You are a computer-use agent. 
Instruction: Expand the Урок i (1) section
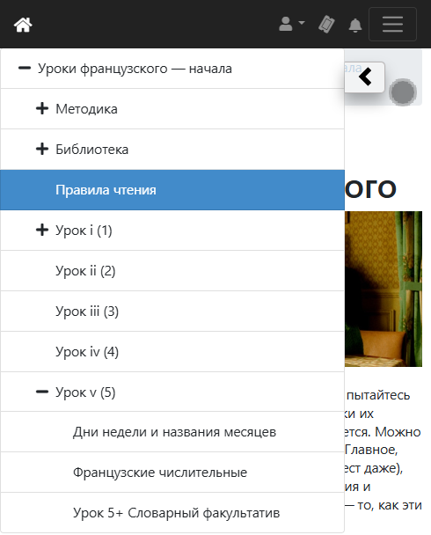pos(42,230)
